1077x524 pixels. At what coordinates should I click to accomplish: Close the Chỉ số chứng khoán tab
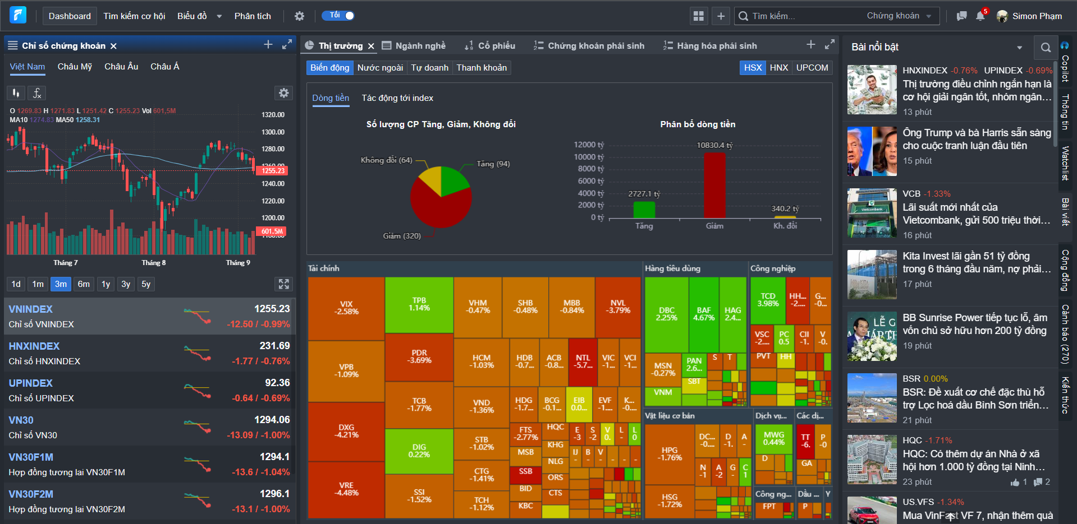pos(113,46)
